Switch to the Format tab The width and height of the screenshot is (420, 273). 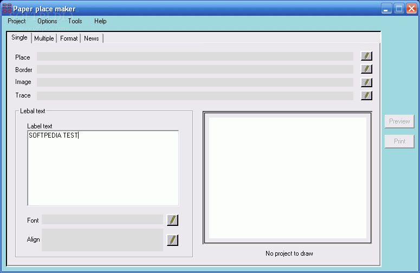(x=69, y=38)
